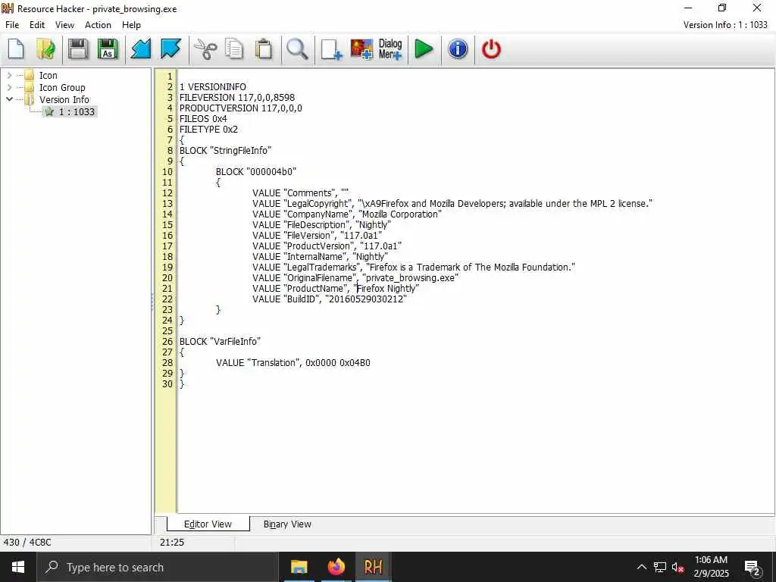This screenshot has width=776, height=582.
Task: Click the BLOCK "VarFileInfo" line
Action: click(220, 342)
